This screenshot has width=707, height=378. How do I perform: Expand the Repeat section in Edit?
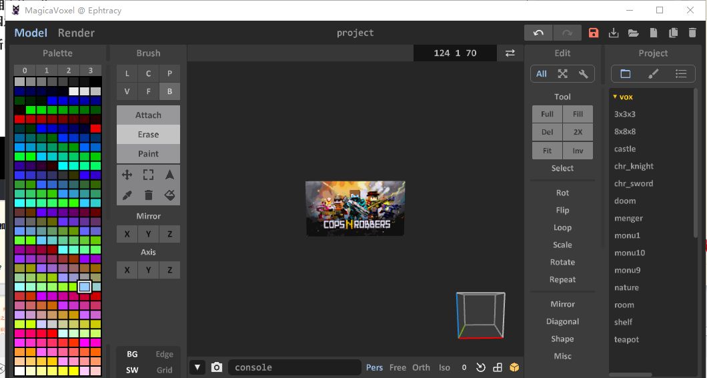tap(562, 279)
